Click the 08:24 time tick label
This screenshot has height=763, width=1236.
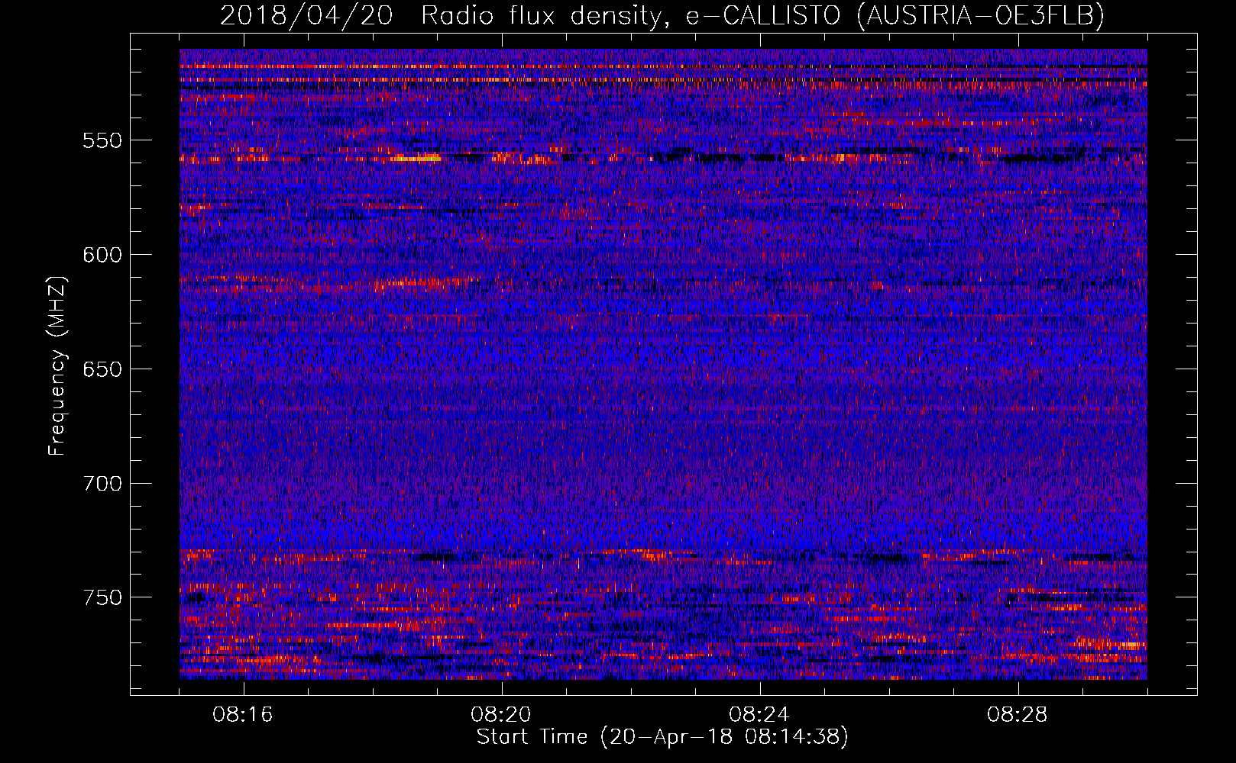[x=759, y=715]
